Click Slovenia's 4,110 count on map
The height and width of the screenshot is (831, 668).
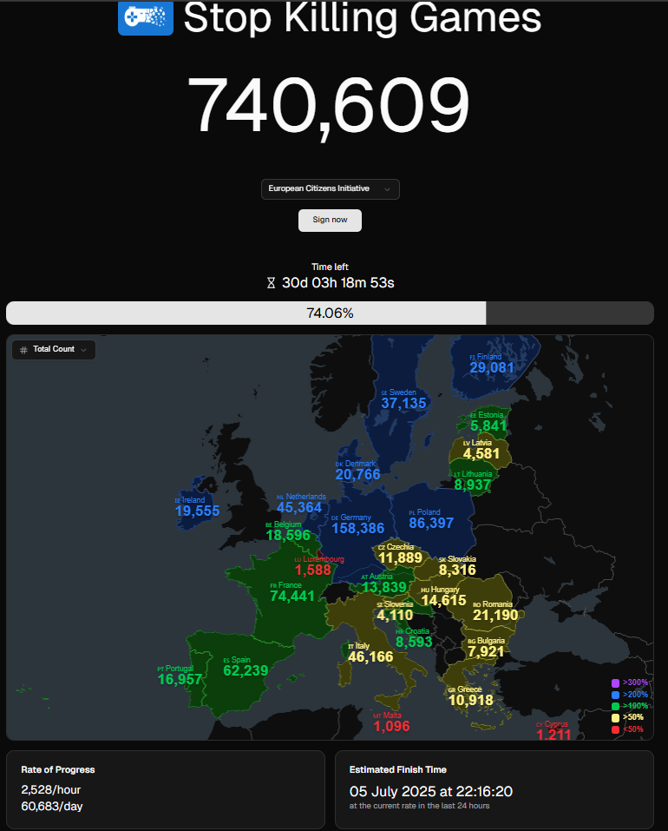(395, 616)
